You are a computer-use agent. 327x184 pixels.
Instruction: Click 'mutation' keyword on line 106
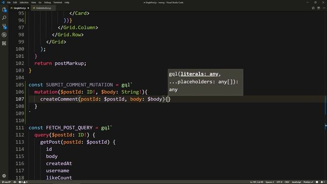(x=46, y=92)
